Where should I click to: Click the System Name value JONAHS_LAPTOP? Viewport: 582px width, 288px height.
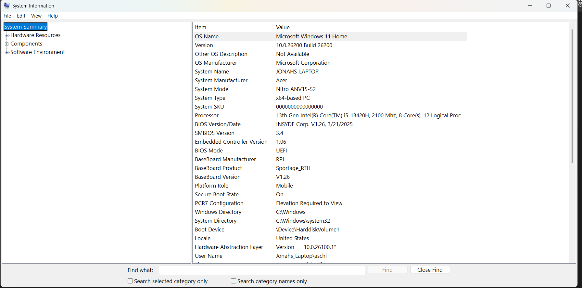(297, 72)
